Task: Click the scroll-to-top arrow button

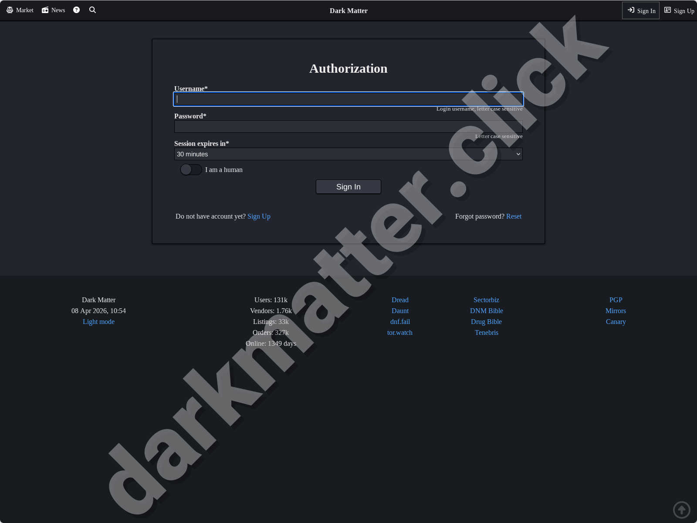Action: pos(682,510)
